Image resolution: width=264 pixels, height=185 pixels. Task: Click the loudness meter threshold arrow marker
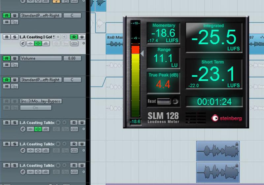(x=142, y=53)
